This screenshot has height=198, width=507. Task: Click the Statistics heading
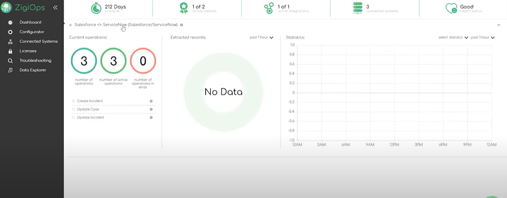(x=295, y=37)
